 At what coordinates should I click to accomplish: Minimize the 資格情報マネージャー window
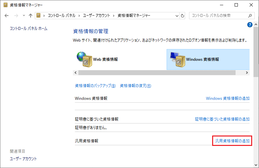pos(222,5)
